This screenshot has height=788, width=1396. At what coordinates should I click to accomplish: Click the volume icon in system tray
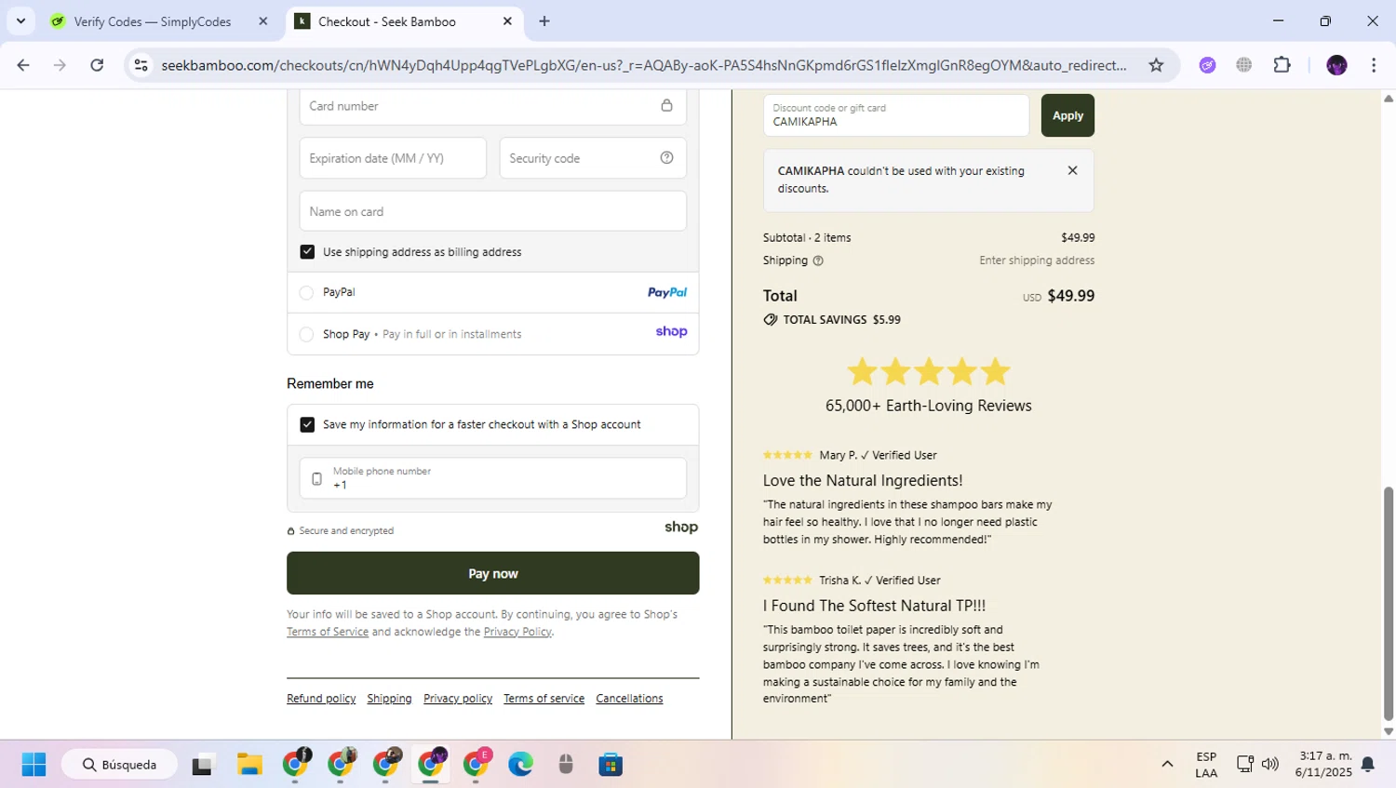[1270, 764]
